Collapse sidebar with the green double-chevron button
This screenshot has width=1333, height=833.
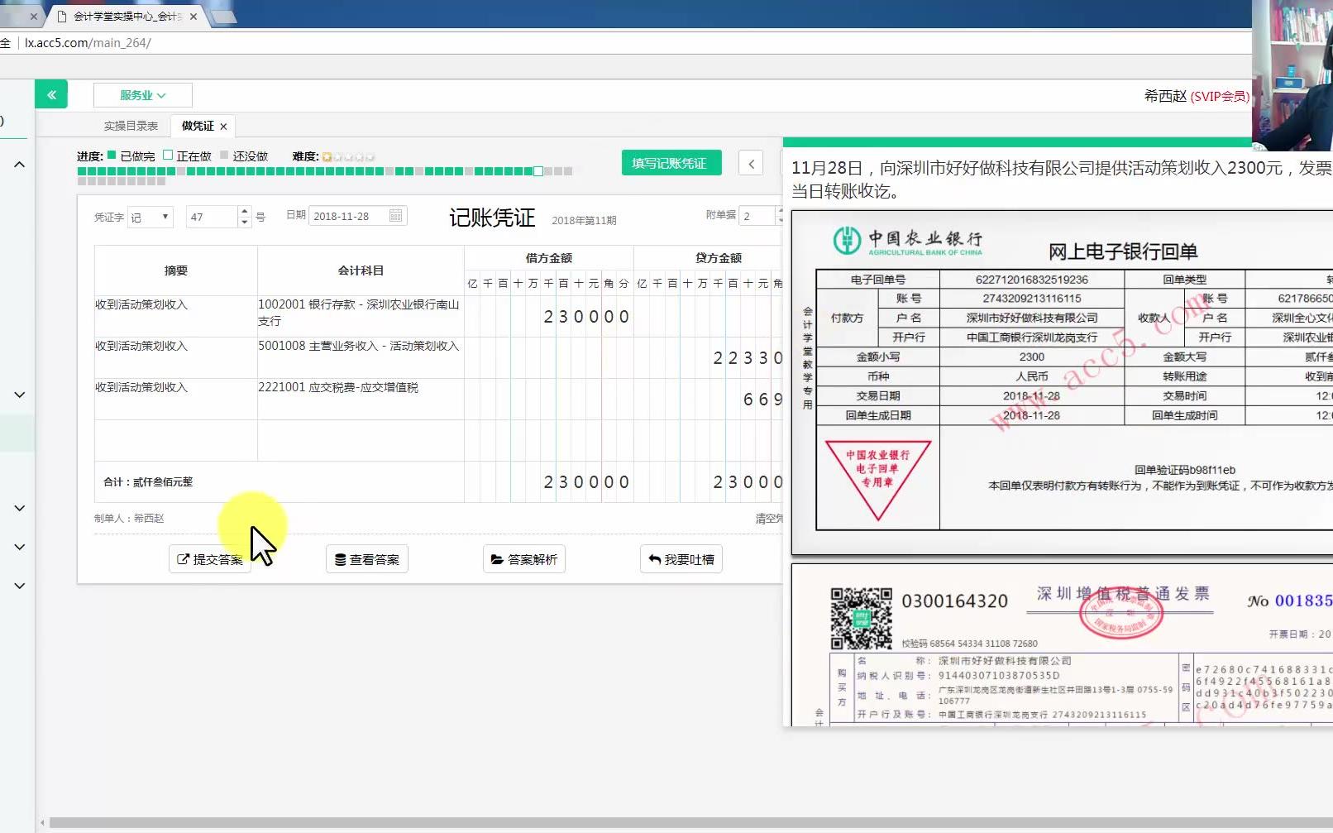coord(51,95)
